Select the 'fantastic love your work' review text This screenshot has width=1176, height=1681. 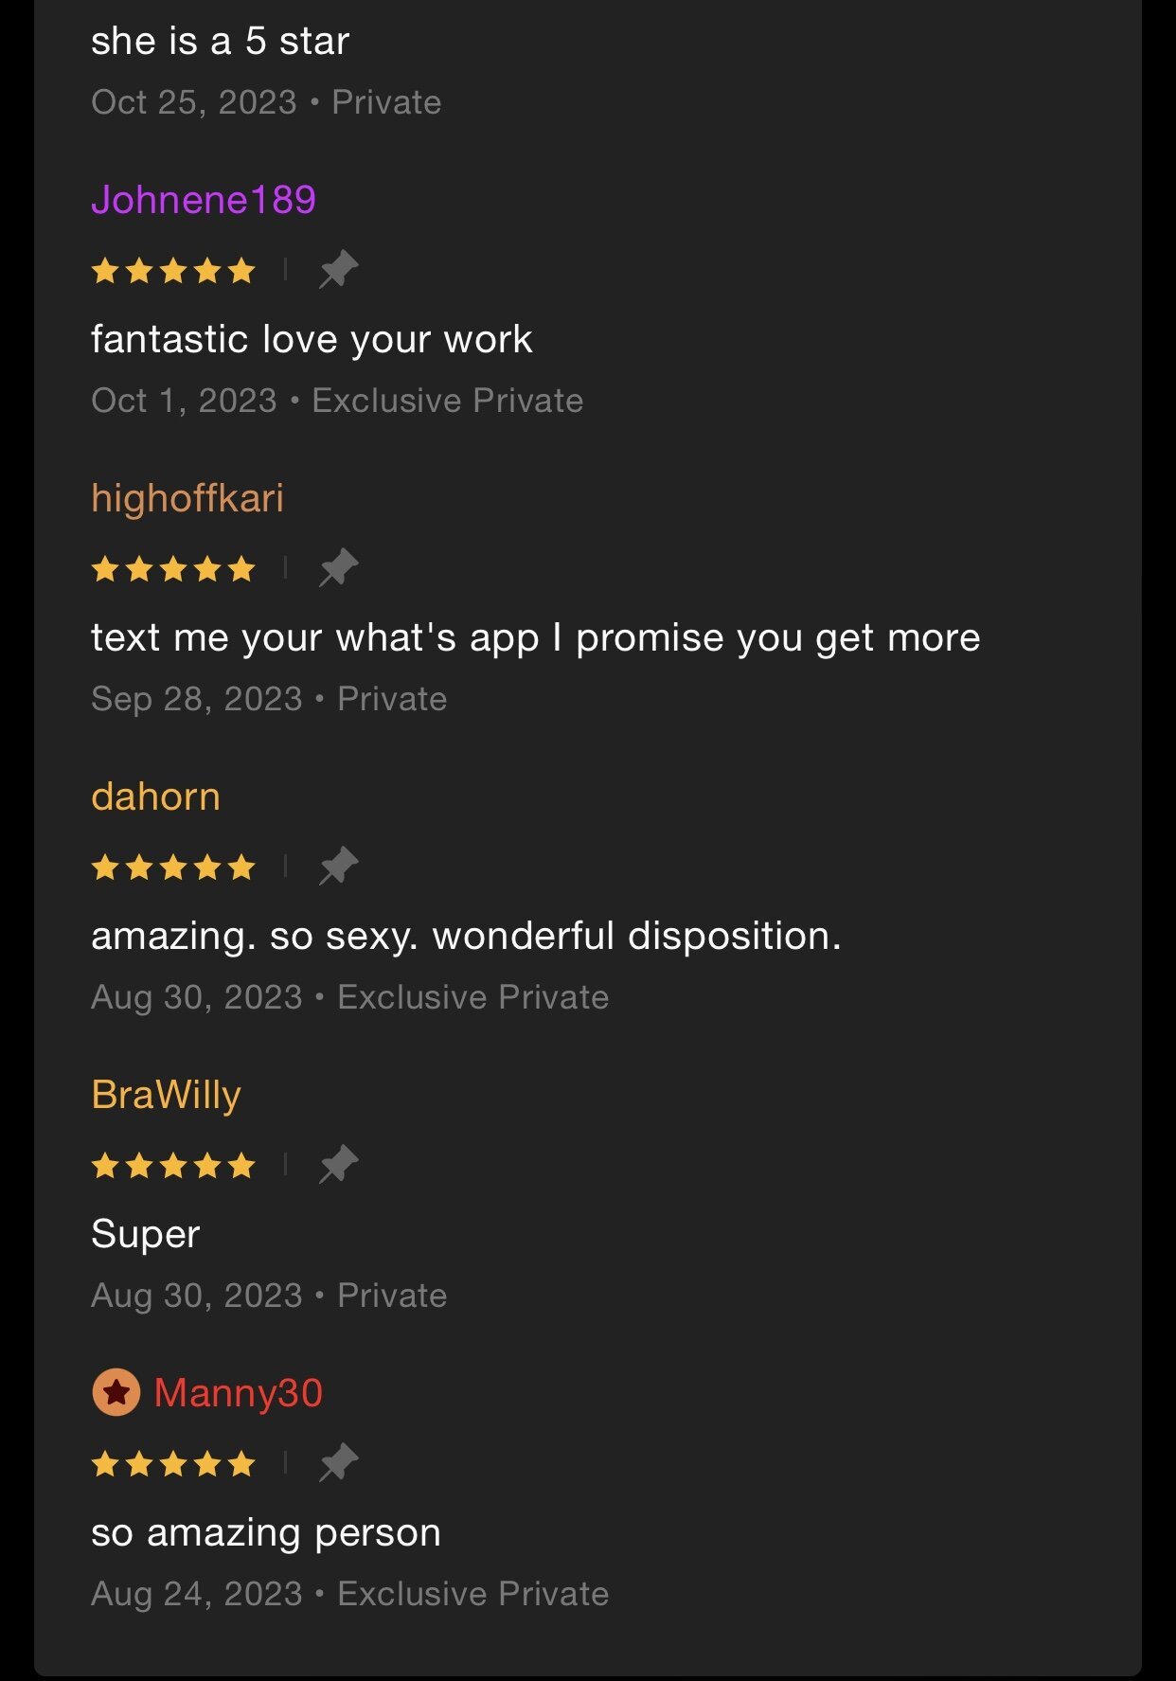tap(312, 340)
